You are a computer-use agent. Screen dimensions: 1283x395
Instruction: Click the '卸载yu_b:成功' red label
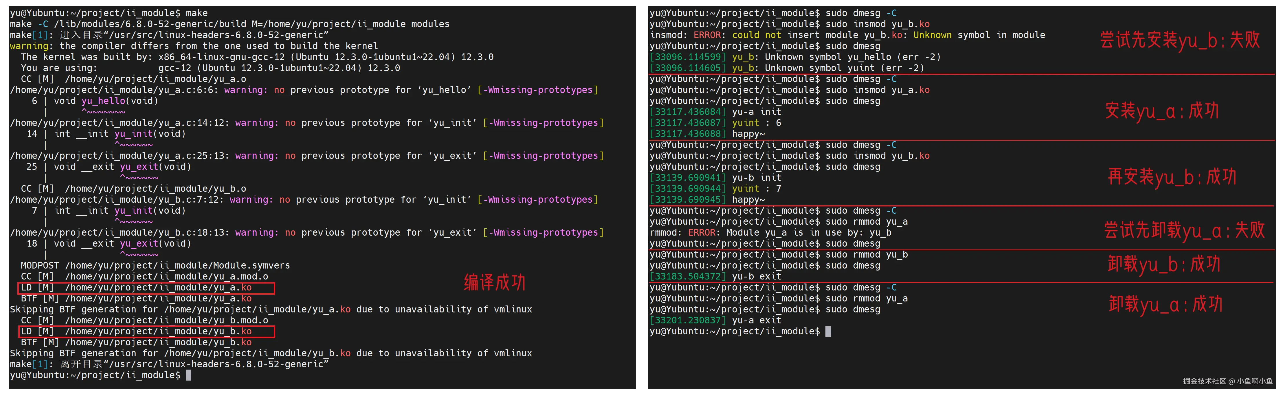[1163, 264]
